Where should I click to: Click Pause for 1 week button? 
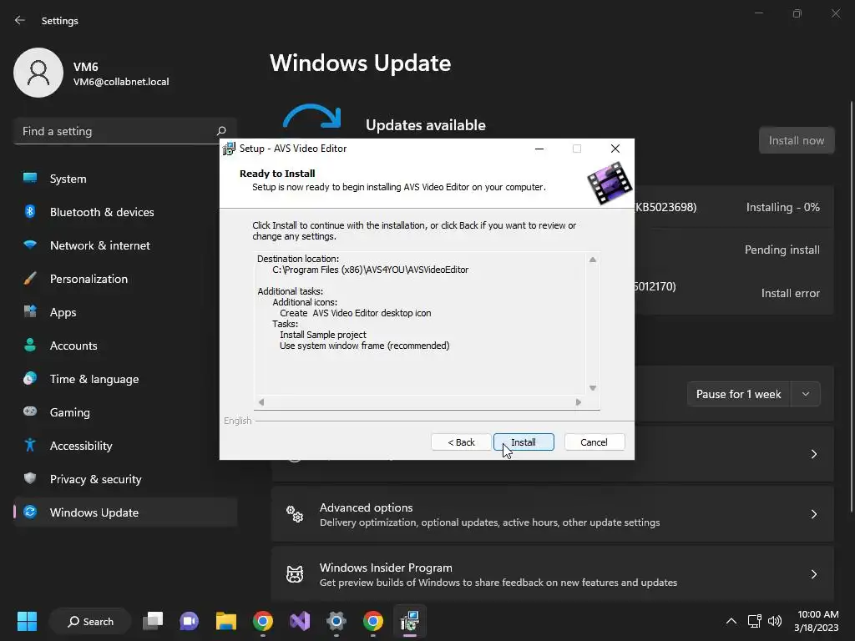point(738,394)
